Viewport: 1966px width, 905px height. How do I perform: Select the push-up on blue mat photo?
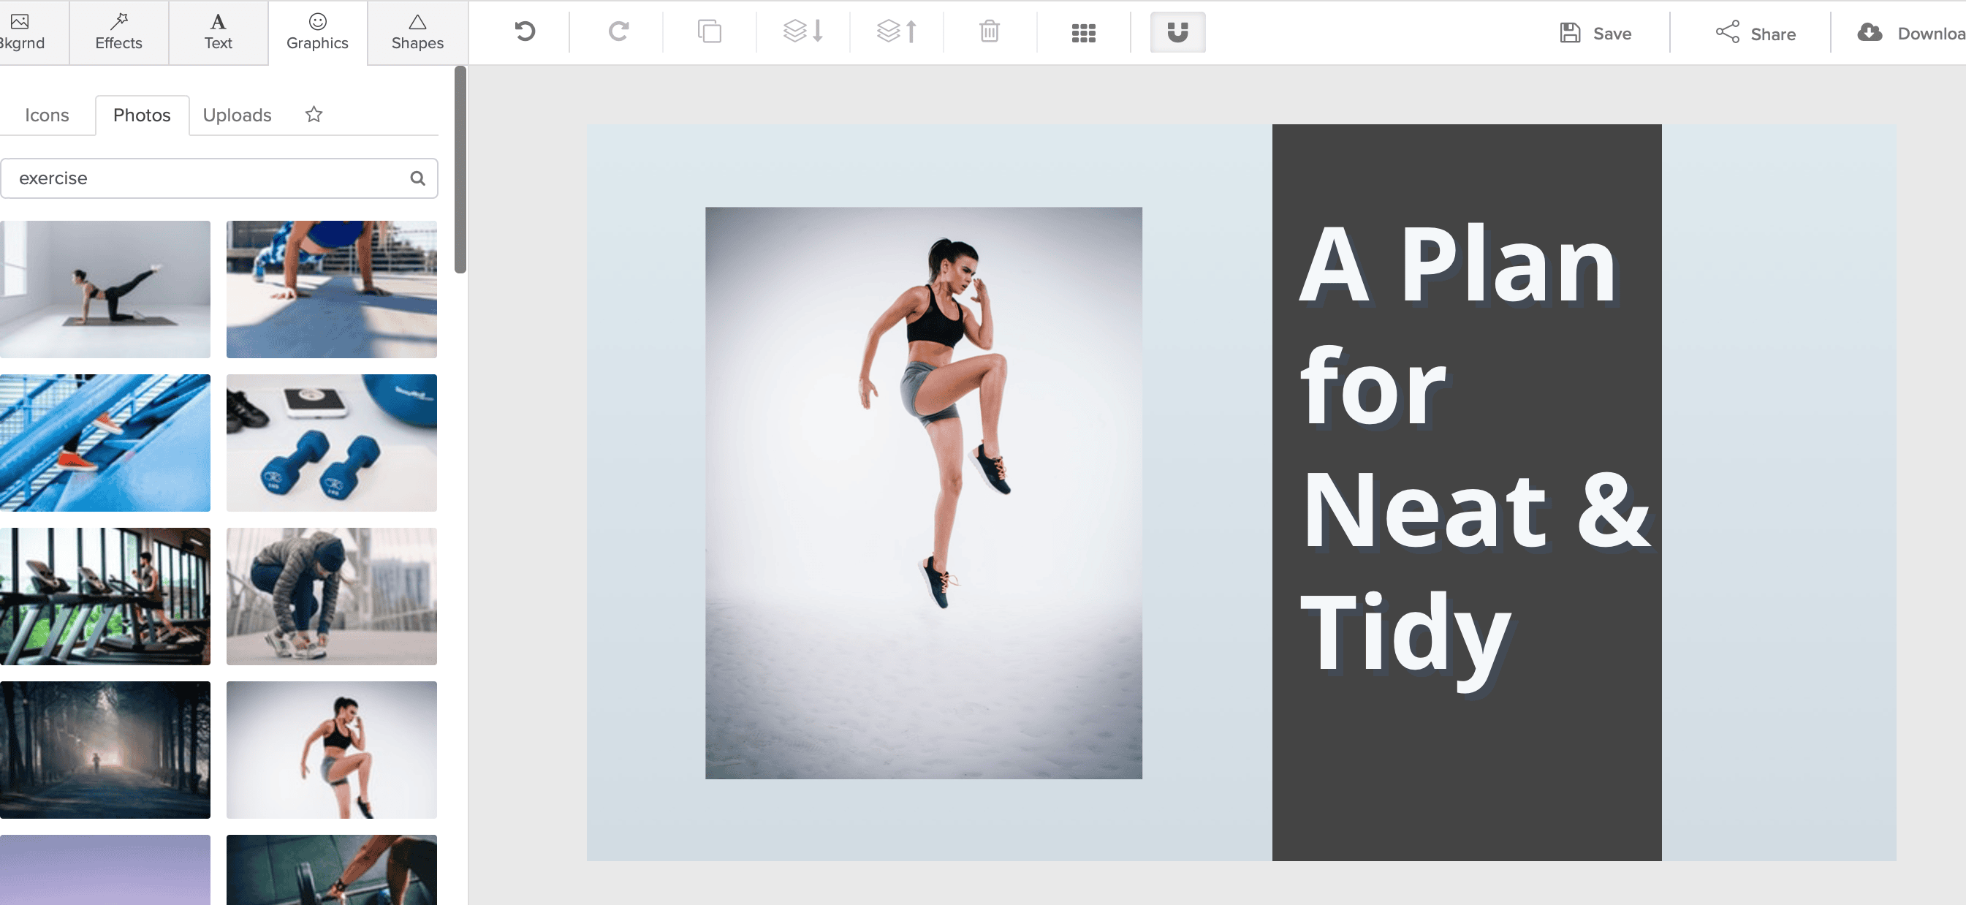pos(331,289)
